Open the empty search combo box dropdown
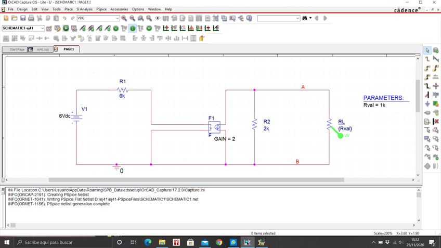This screenshot has width=441, height=248. click(x=297, y=18)
